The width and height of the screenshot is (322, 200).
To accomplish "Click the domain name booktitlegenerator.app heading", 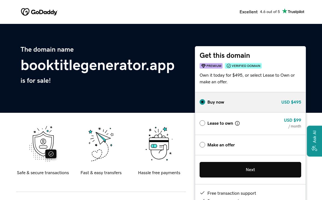I will [x=97, y=65].
